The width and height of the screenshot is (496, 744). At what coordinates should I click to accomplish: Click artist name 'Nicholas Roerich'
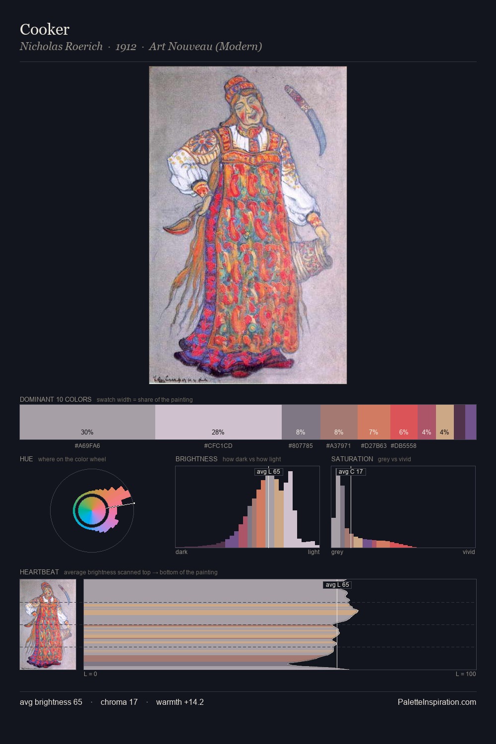click(61, 46)
